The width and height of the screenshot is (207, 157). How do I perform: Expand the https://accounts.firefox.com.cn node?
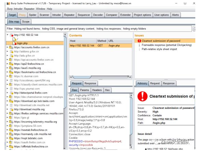tap(8, 47)
